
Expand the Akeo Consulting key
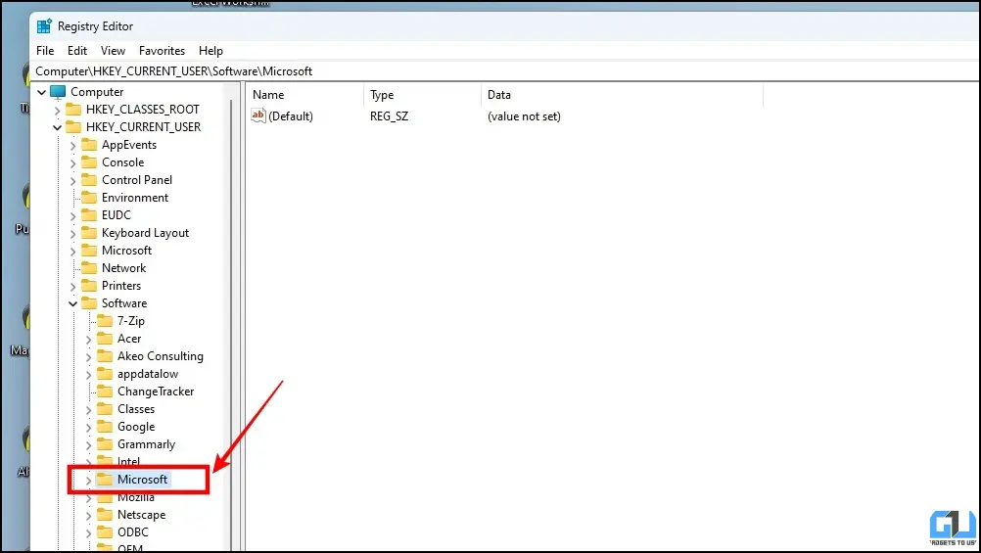point(88,356)
